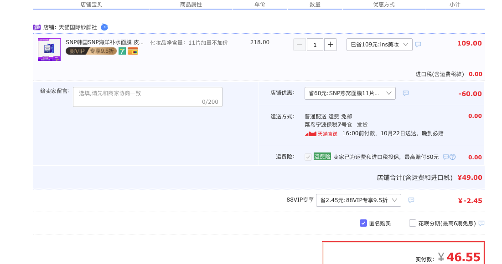502x264 pixels.
Task: Open the 已省109元:ins美妆 discount dropdown
Action: (379, 45)
